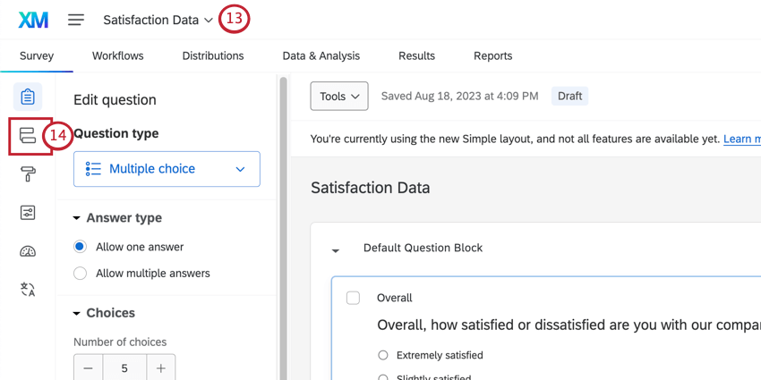Click the XM logo

[33, 20]
